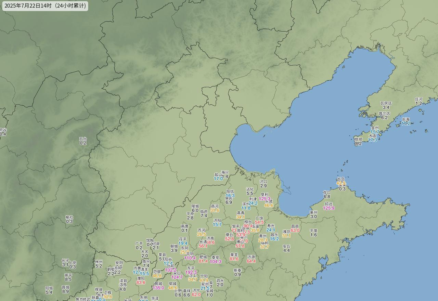Click the 陵城 station name

pos(195,206)
